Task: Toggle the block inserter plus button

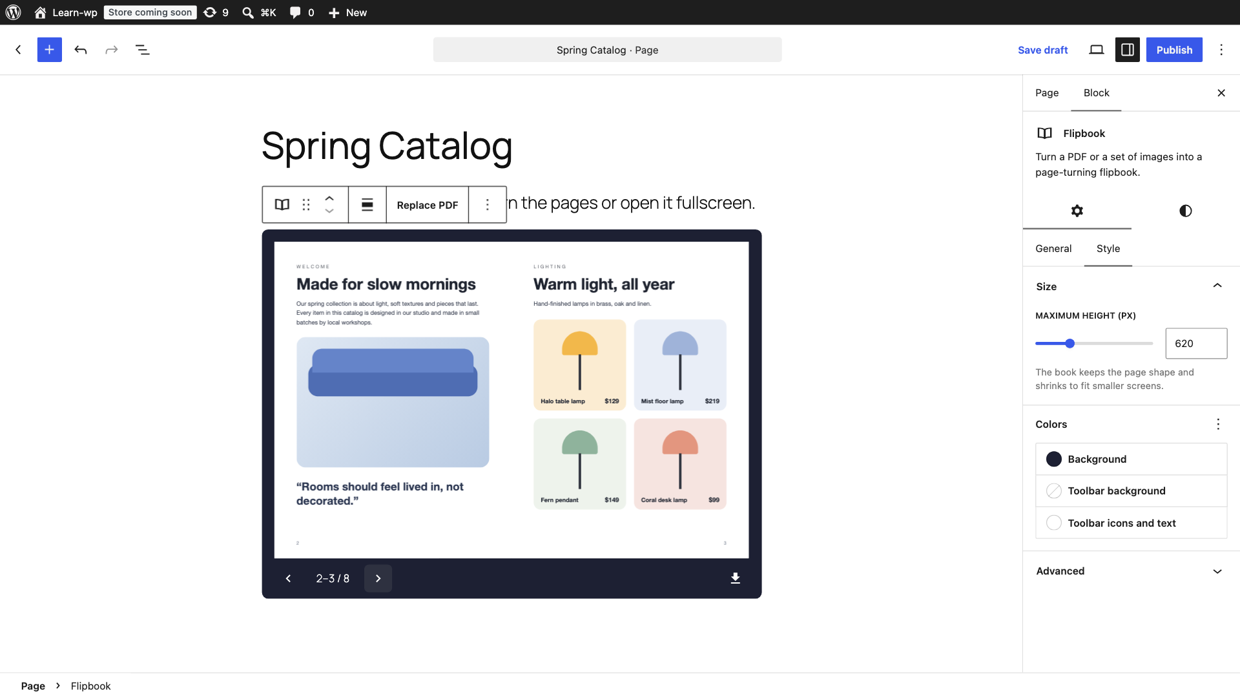Action: [x=50, y=50]
